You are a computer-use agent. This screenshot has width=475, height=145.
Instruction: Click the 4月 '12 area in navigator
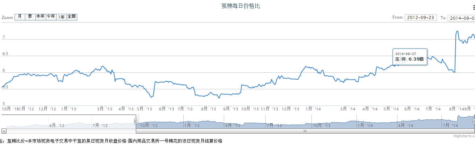pyautogui.click(x=57, y=125)
